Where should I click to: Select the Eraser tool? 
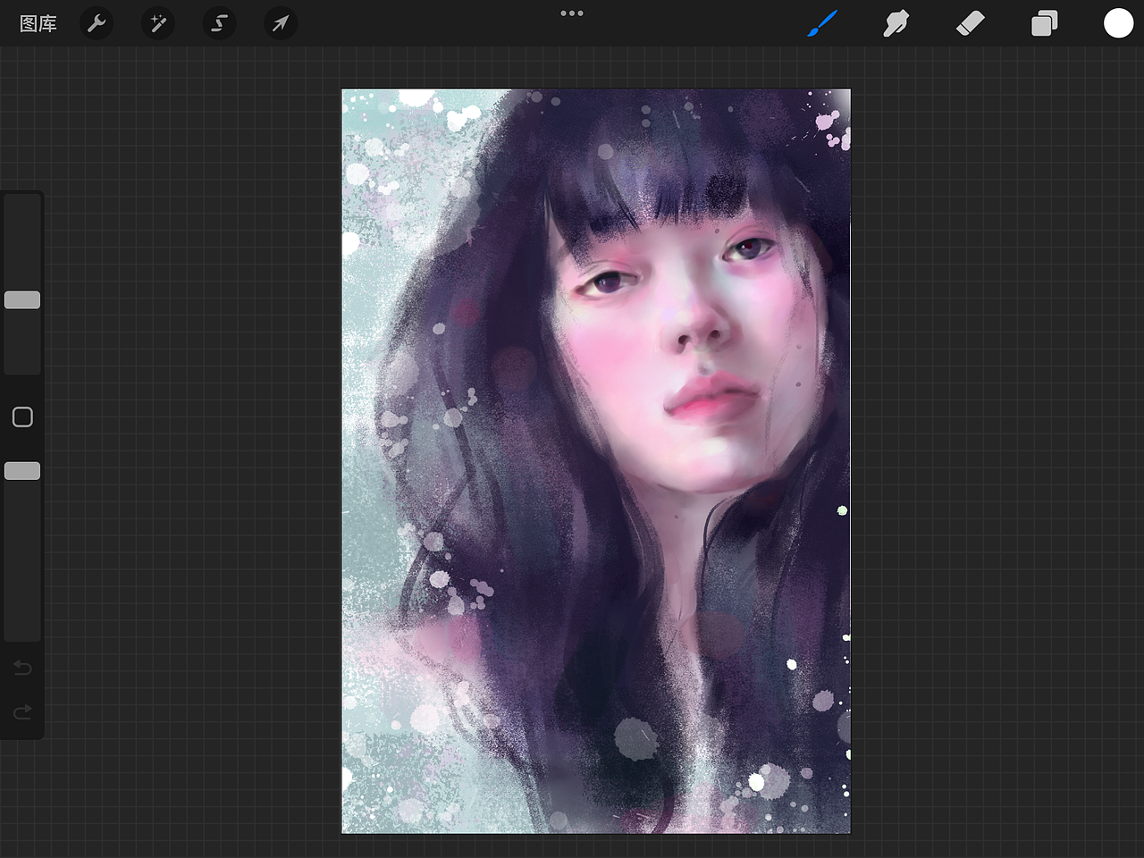(971, 23)
